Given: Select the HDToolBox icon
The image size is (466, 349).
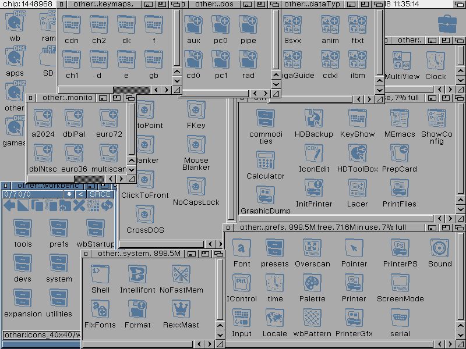Looking at the screenshot, I should [x=357, y=154].
